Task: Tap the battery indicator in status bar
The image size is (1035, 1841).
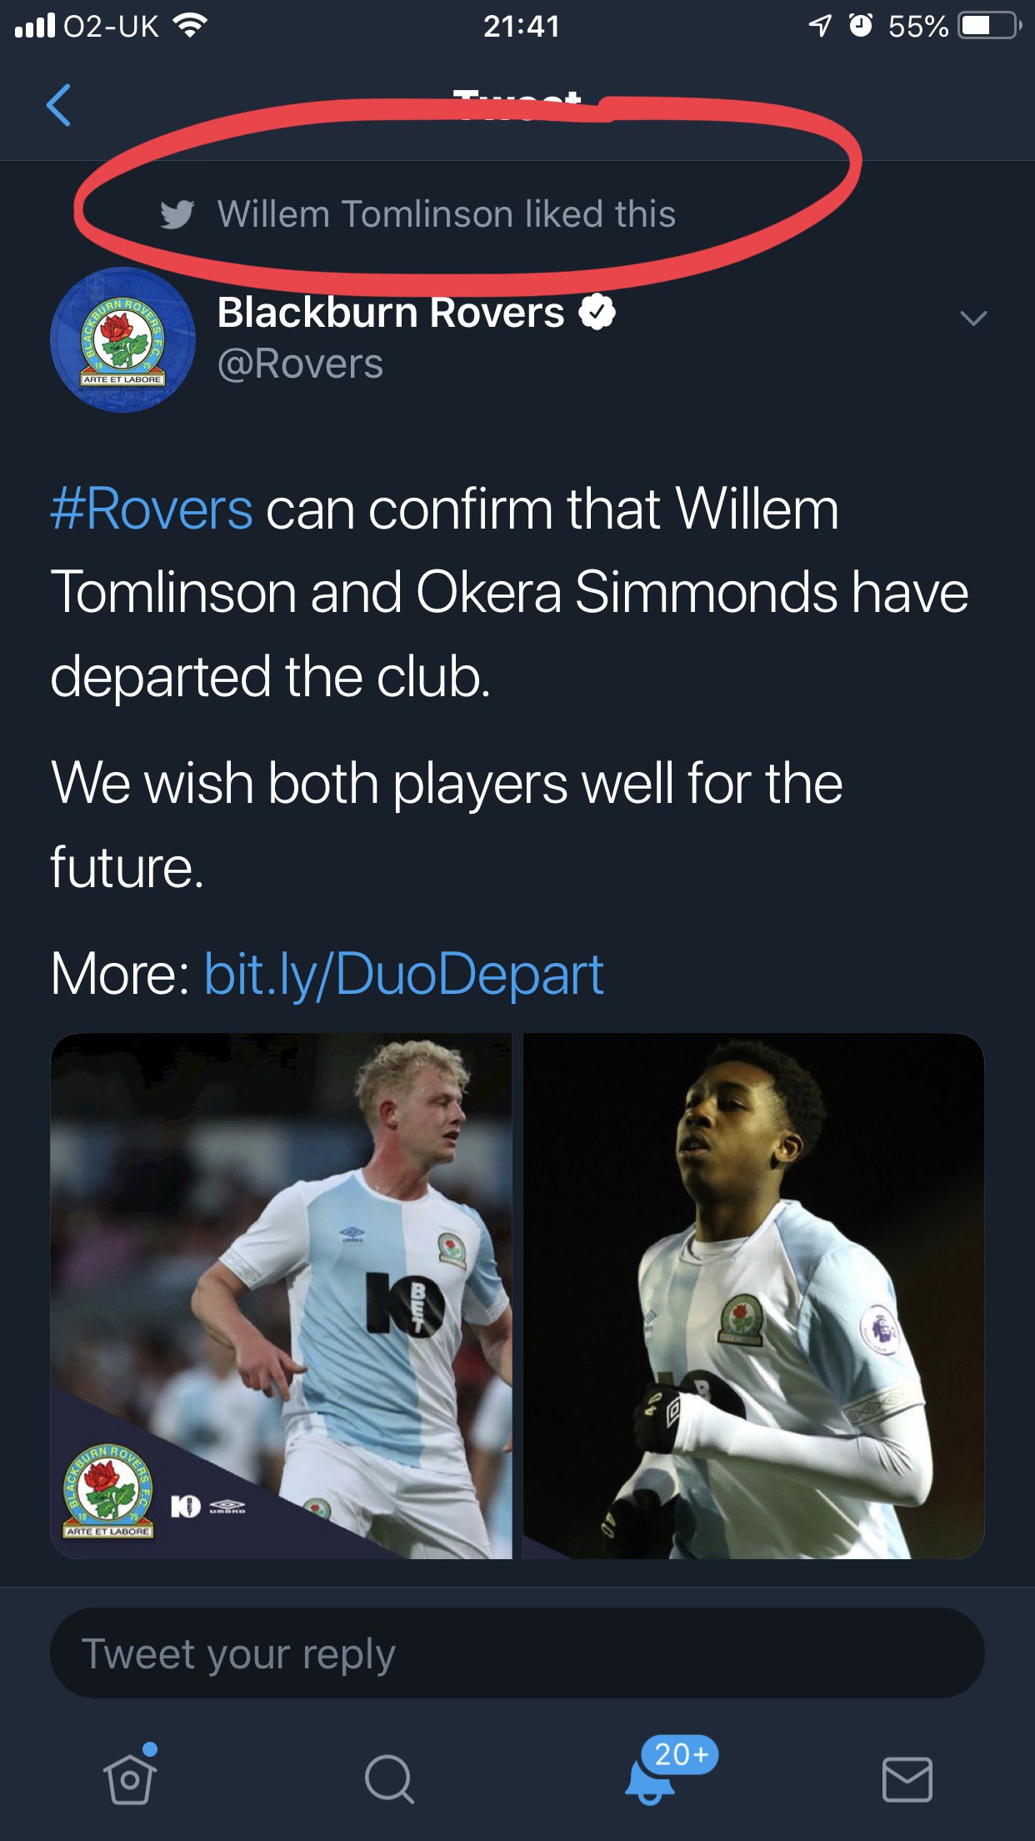Action: [991, 26]
